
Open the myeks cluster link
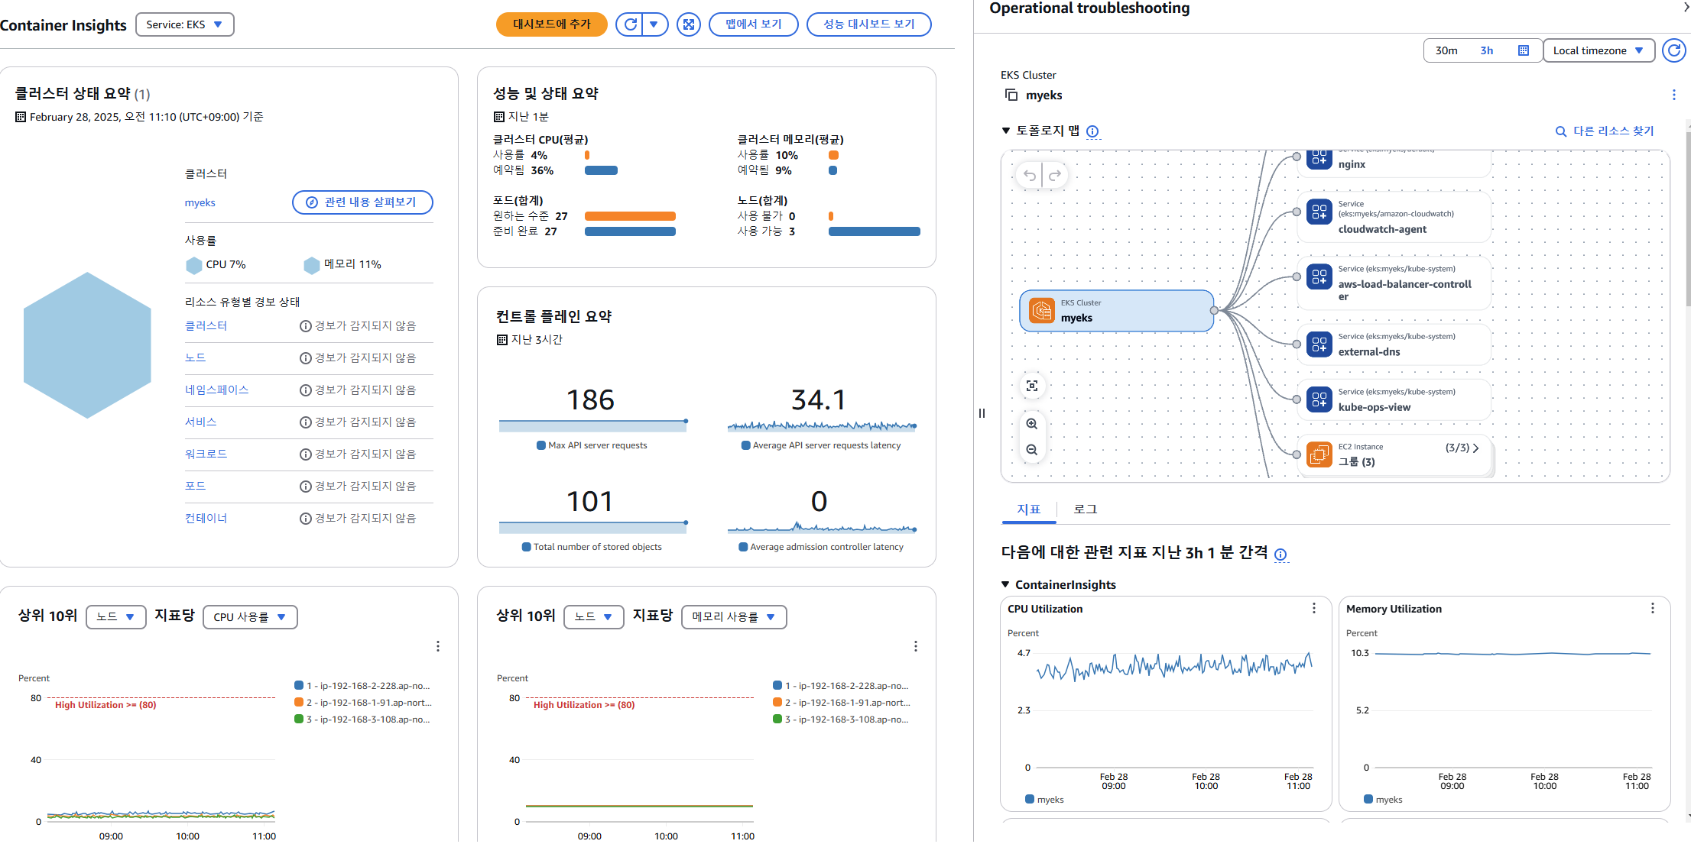coord(200,202)
